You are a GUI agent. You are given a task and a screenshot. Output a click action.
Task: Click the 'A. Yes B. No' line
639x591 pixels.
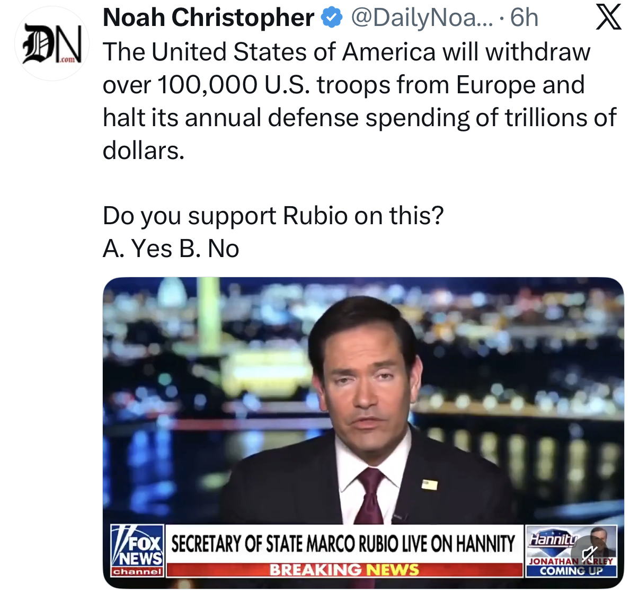tap(171, 249)
